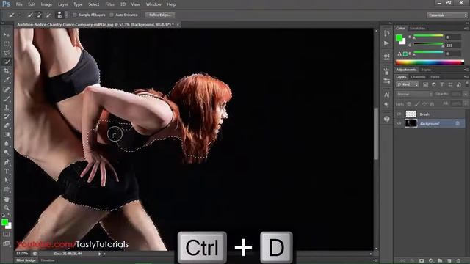This screenshot has height=264, width=470.
Task: Select the Path Selection tool
Action: pyautogui.click(x=7, y=180)
